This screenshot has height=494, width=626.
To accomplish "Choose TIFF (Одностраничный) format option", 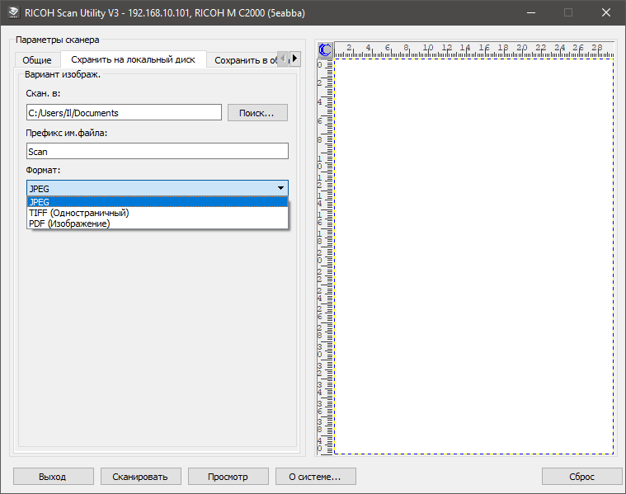I will coord(158,213).
